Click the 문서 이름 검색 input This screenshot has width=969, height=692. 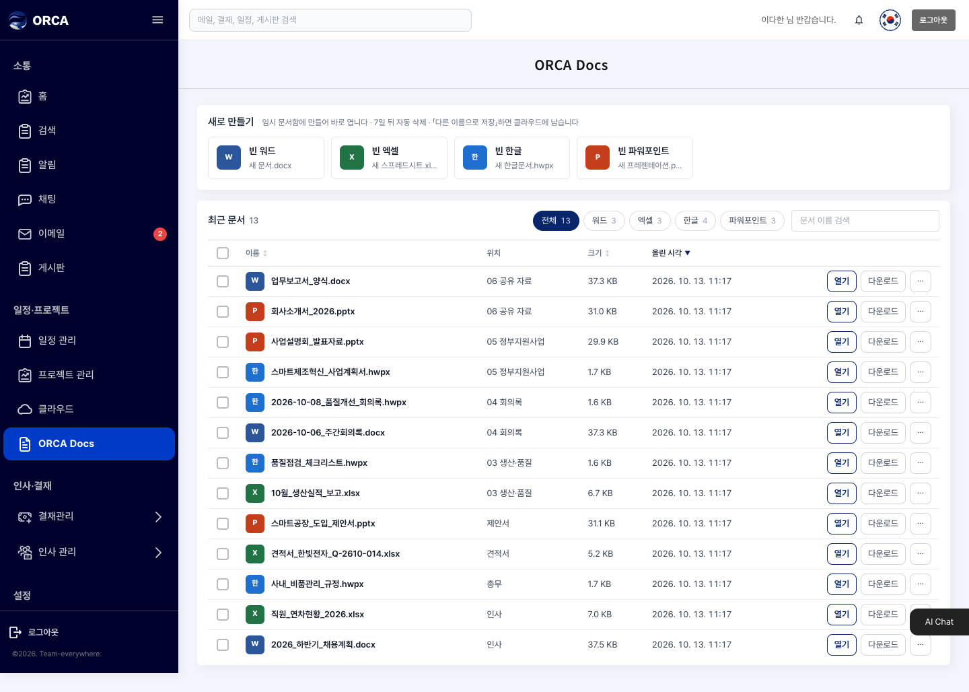coord(865,221)
